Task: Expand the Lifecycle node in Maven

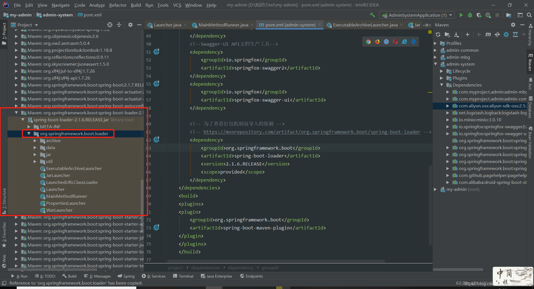Action: pos(441,71)
